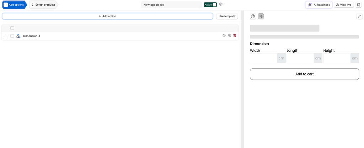Select the element picker cursor icon
The height and width of the screenshot is (148, 364).
point(261,16)
